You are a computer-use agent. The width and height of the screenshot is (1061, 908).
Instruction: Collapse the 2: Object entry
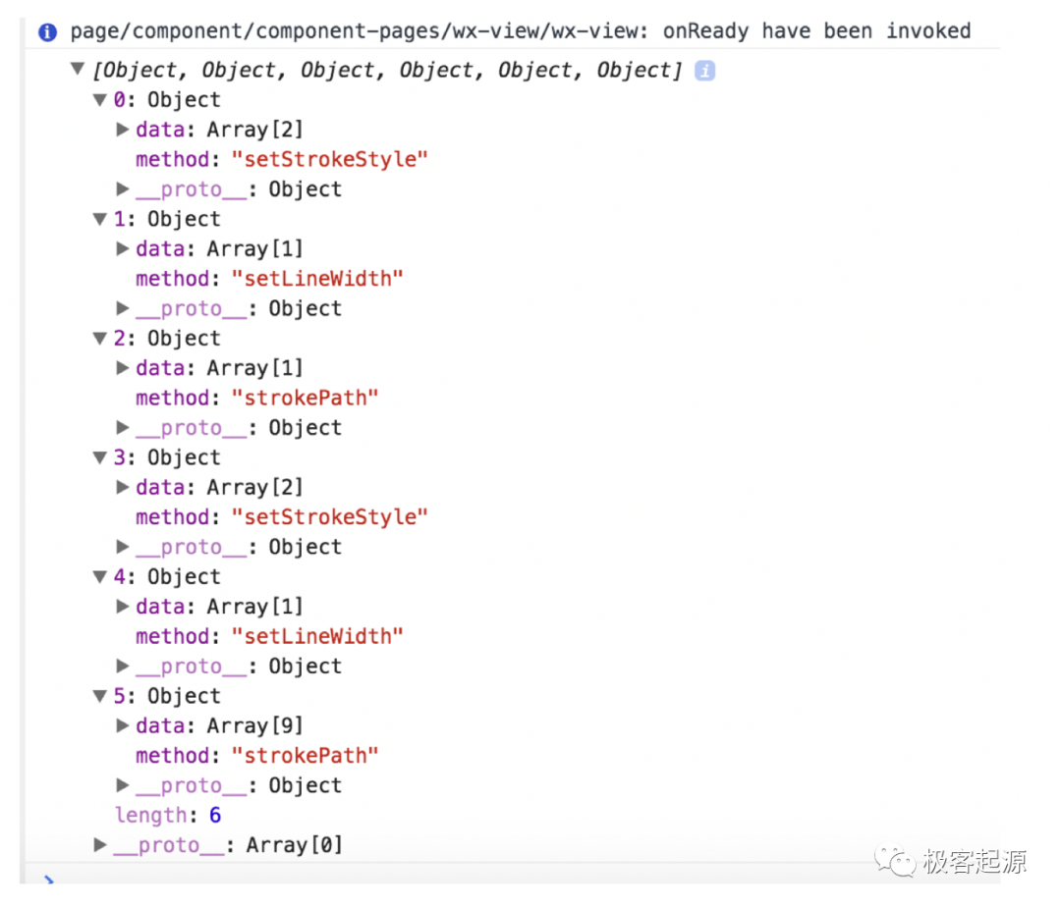tap(100, 338)
